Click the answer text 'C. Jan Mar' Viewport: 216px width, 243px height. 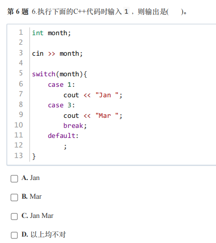click(37, 216)
